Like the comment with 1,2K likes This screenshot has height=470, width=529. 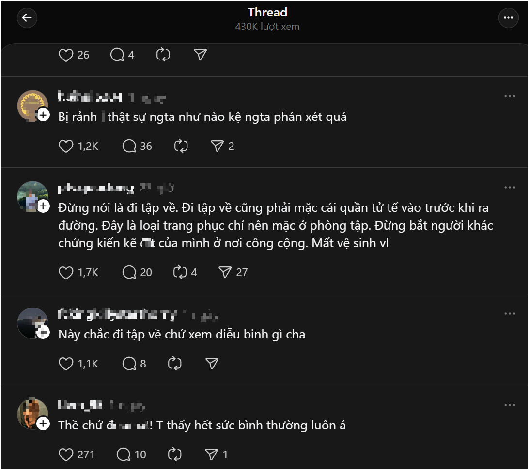tap(66, 146)
